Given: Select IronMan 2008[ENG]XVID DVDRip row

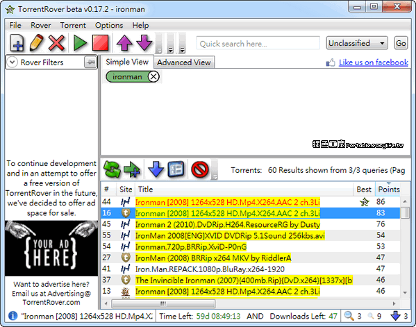Looking at the screenshot, I should coord(251,235).
